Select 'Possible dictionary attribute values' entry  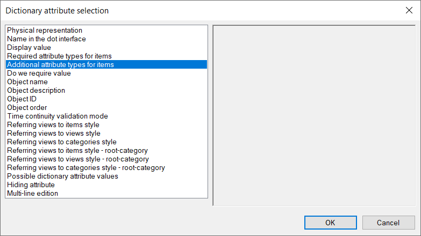[x=106, y=176]
